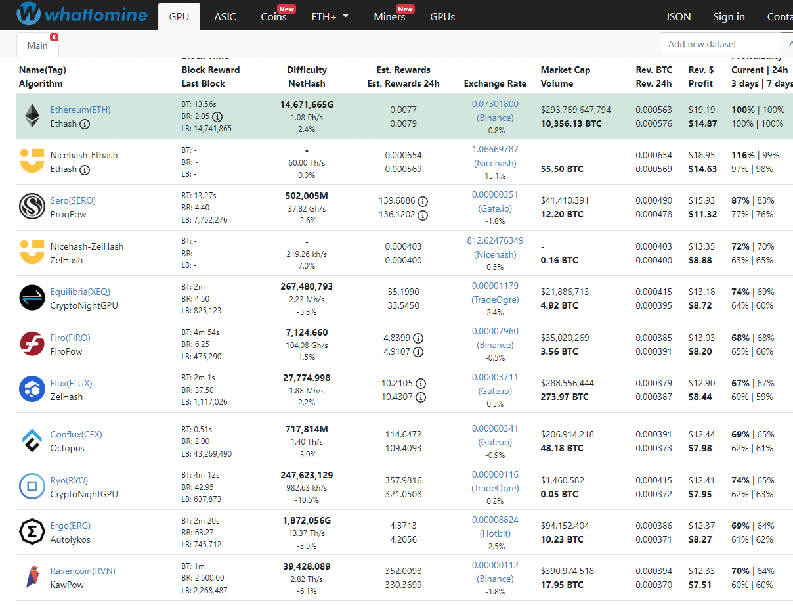The width and height of the screenshot is (793, 605).
Task: Open the Equilibria(XEQ) coin link
Action: click(80, 292)
